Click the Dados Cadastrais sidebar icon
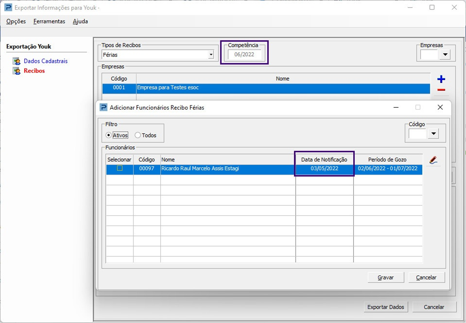 coord(16,61)
